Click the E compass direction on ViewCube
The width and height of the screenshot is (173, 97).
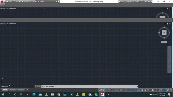(x=169, y=33)
